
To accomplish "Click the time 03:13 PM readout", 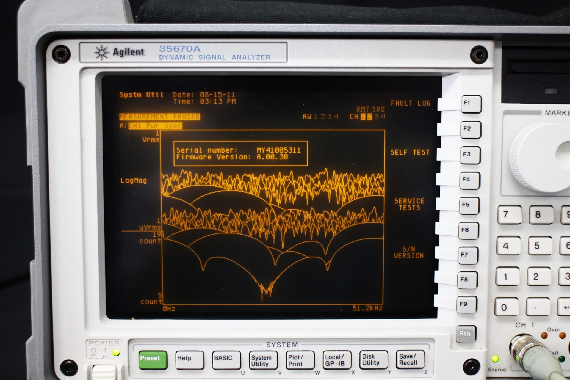I will (x=218, y=101).
